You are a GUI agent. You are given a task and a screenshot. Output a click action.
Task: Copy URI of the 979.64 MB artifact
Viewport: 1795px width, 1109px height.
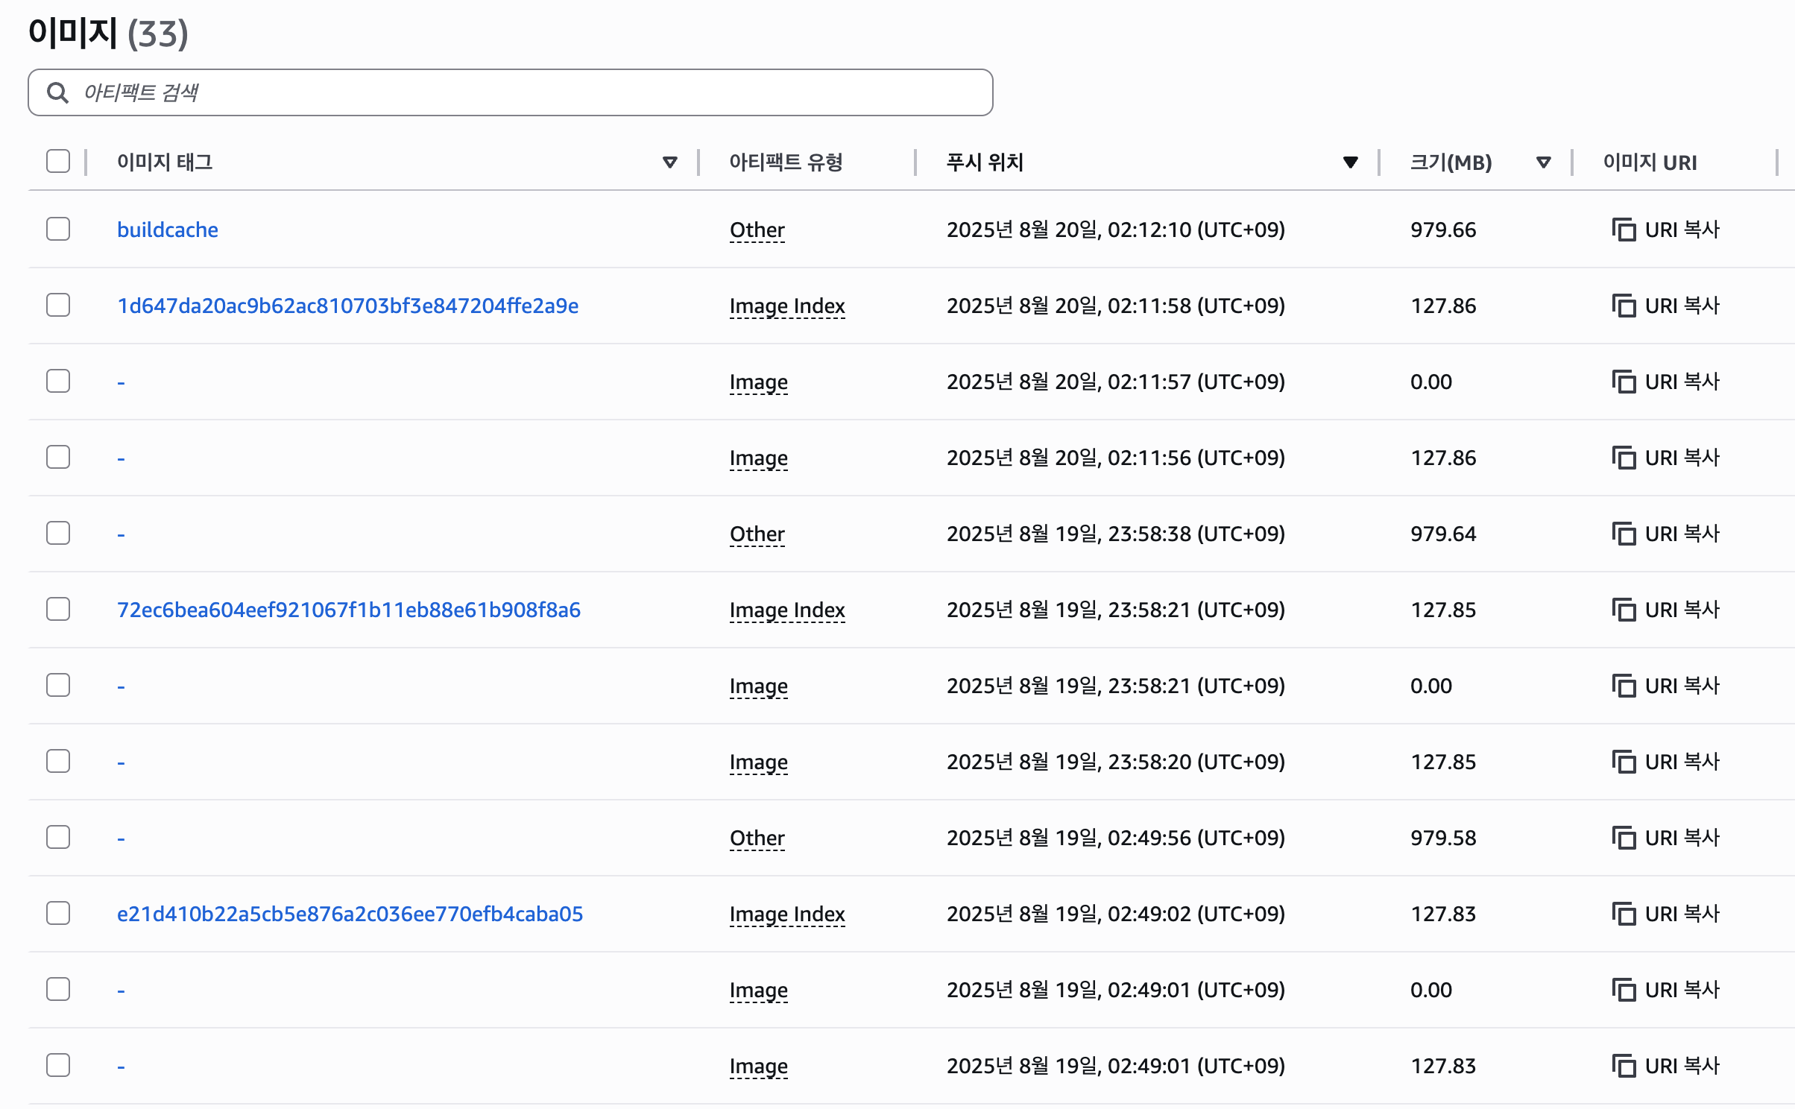(x=1665, y=534)
